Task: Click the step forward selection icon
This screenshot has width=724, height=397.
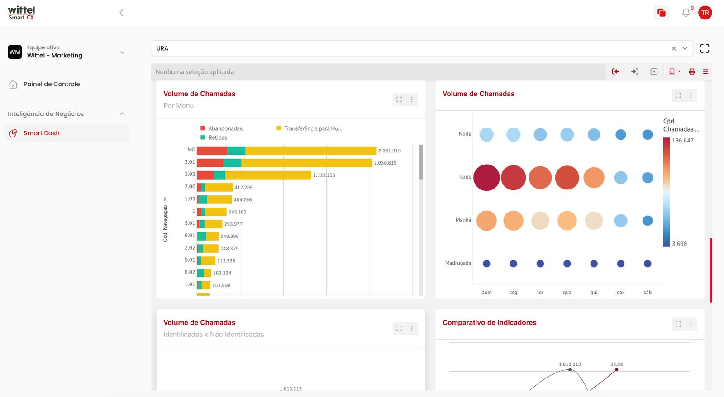Action: 635,71
